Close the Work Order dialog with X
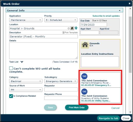 (130, 4)
